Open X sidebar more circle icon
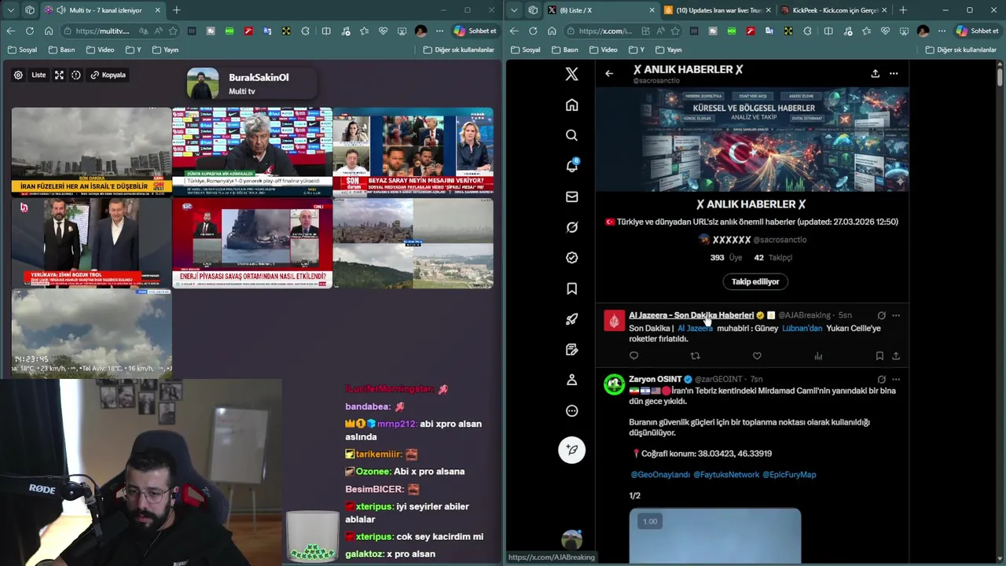Viewport: 1006px width, 566px height. 571,410
